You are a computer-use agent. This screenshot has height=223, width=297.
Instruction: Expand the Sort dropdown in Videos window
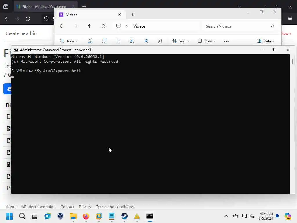click(x=181, y=41)
